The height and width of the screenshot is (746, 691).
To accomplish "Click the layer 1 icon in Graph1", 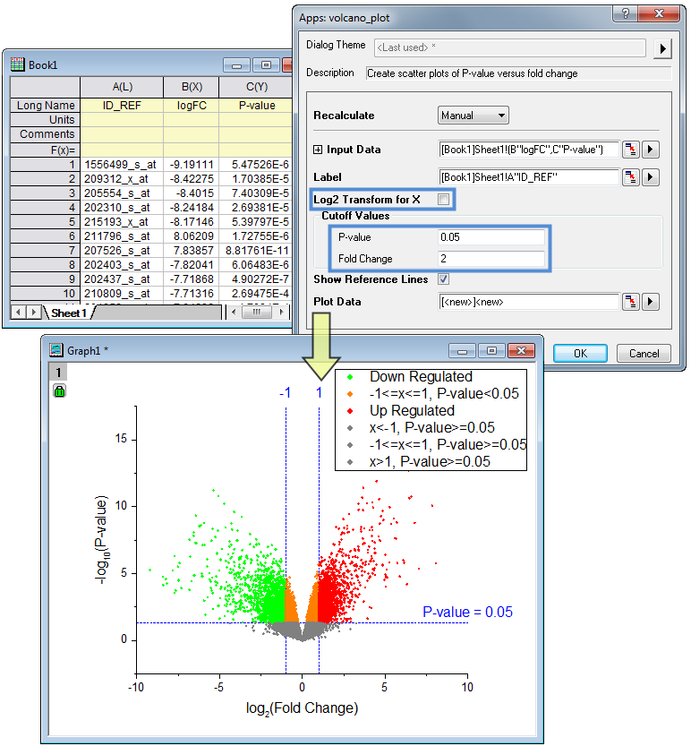I will coord(58,372).
